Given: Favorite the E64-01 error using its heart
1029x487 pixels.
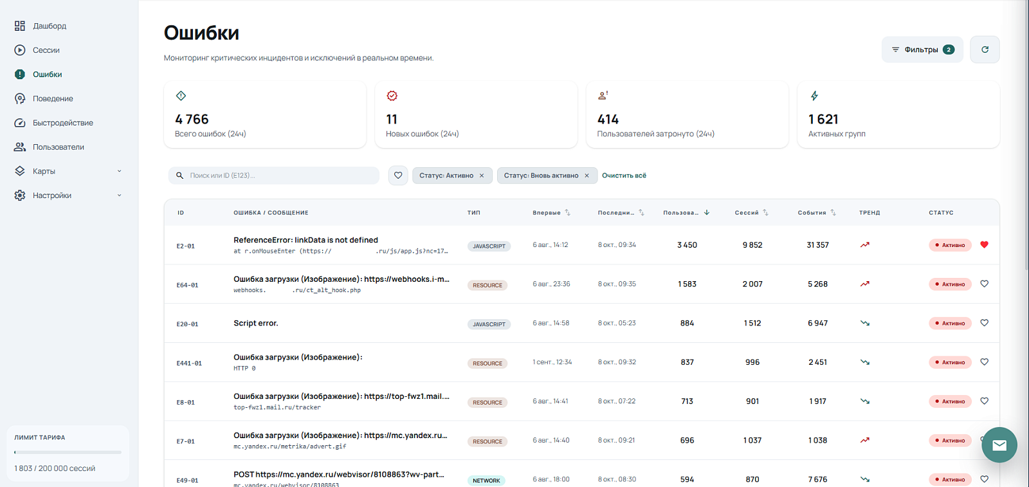Looking at the screenshot, I should pyautogui.click(x=984, y=284).
